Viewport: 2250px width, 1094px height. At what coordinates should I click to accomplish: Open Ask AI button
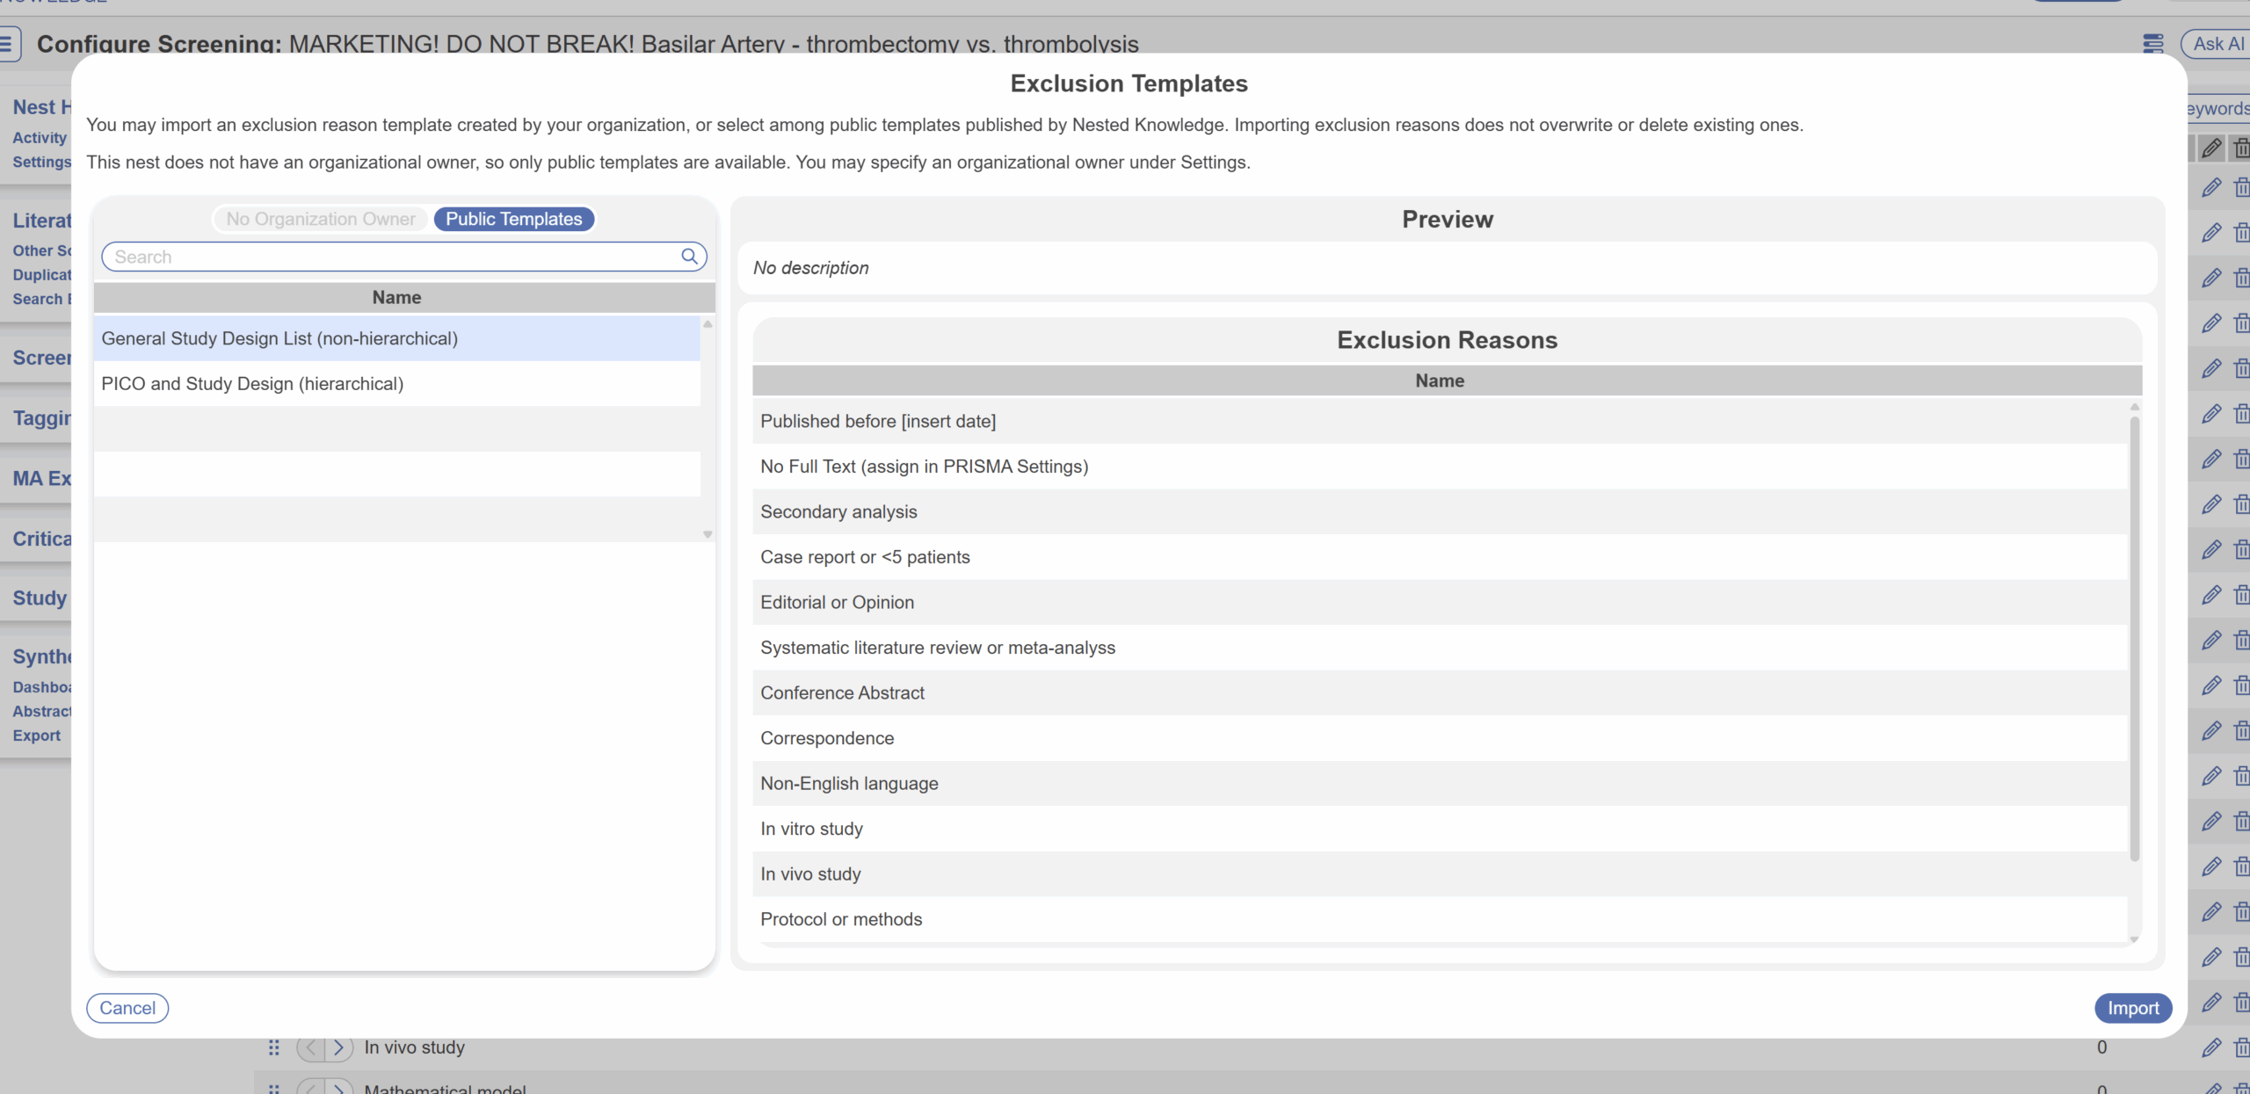click(2217, 44)
